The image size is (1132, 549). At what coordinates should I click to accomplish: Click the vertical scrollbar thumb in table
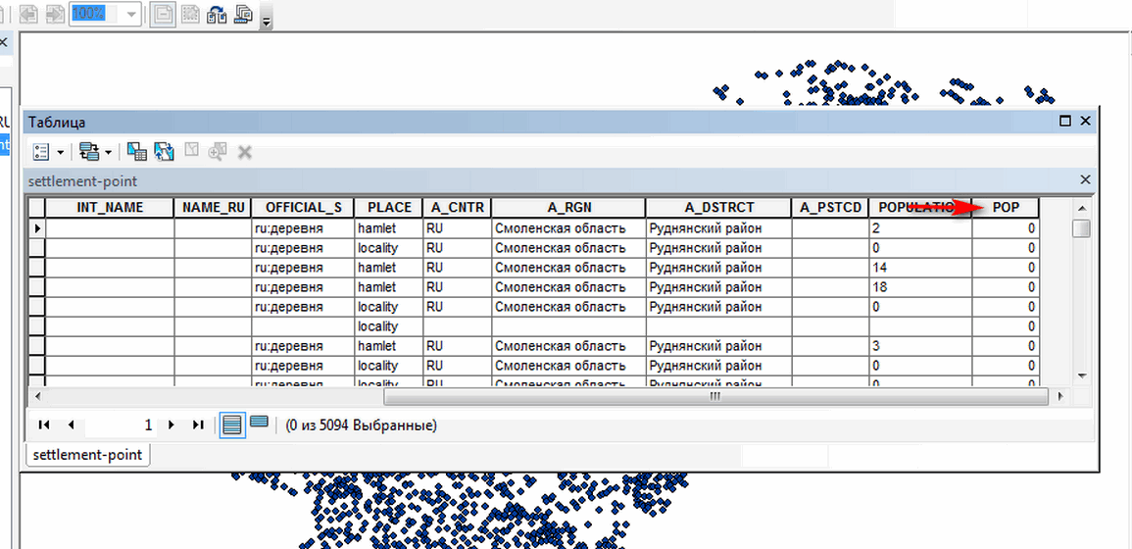1081,229
